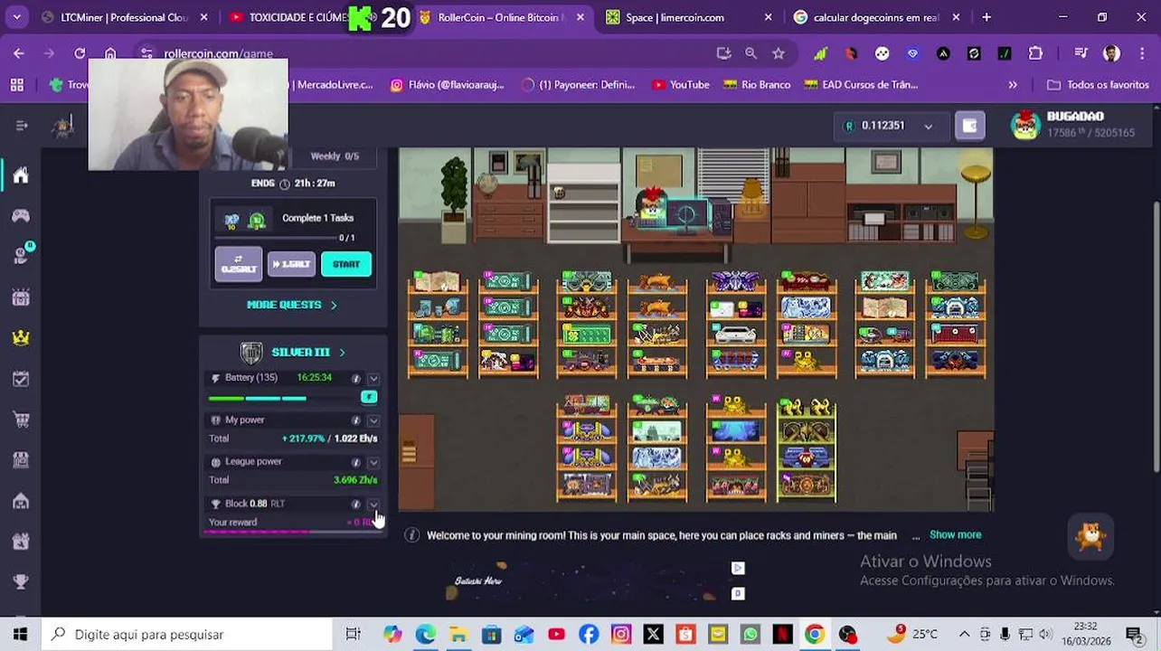Click the Windows taskbar search box
This screenshot has width=1161, height=651.
pyautogui.click(x=187, y=635)
